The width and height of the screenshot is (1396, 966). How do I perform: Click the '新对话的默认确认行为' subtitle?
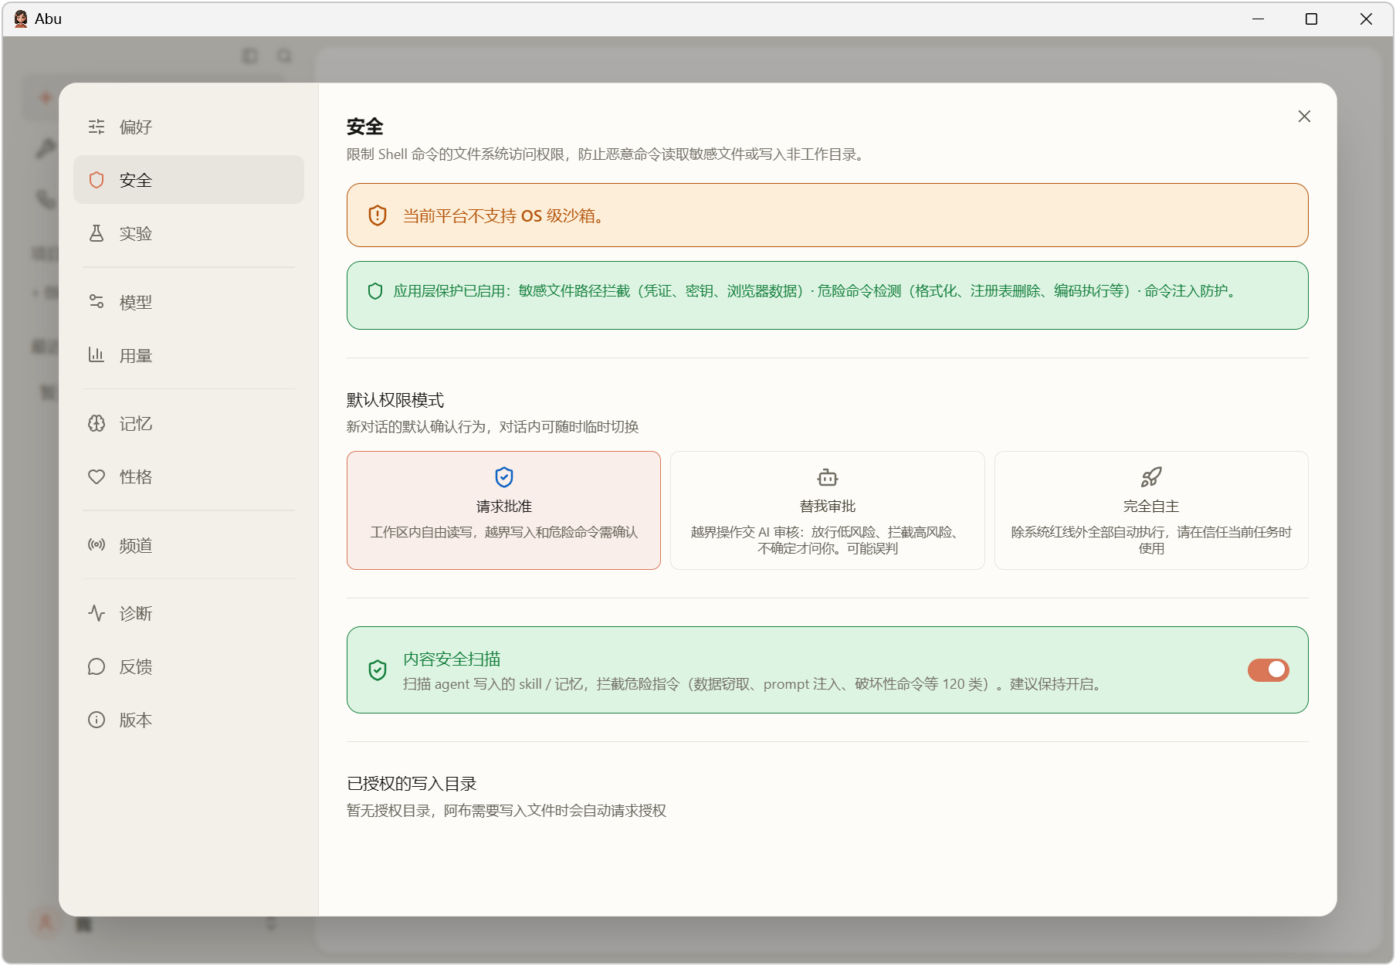[493, 427]
